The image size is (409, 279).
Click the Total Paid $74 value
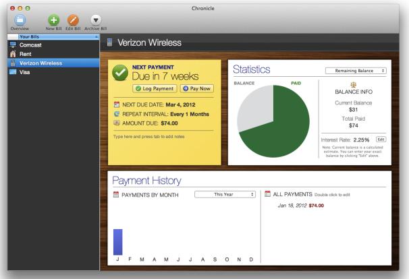(x=354, y=125)
